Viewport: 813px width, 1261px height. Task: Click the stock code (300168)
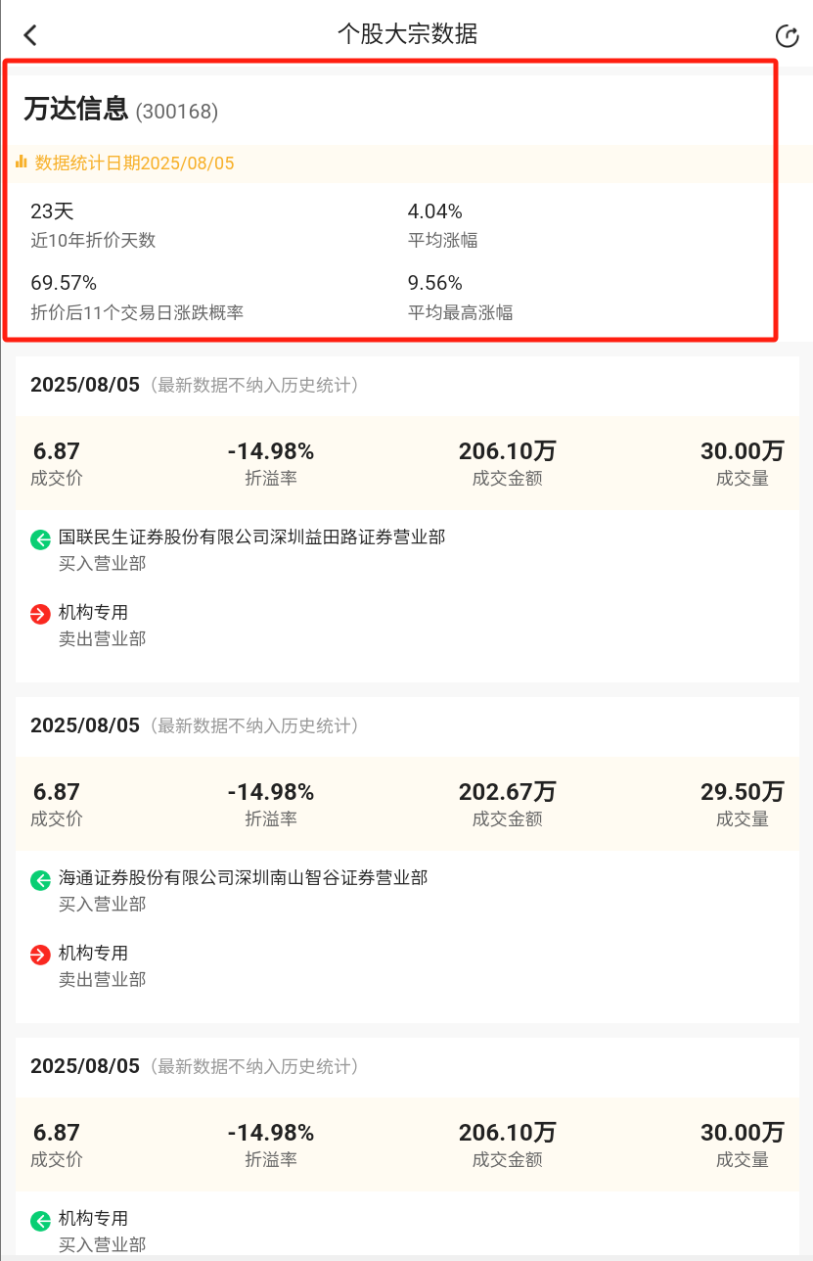click(177, 112)
